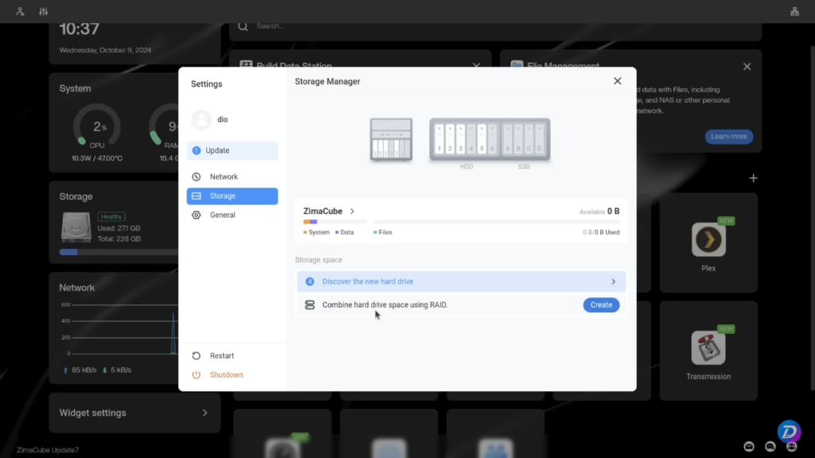Select HDD bay 2 in drive diagram

point(450,140)
